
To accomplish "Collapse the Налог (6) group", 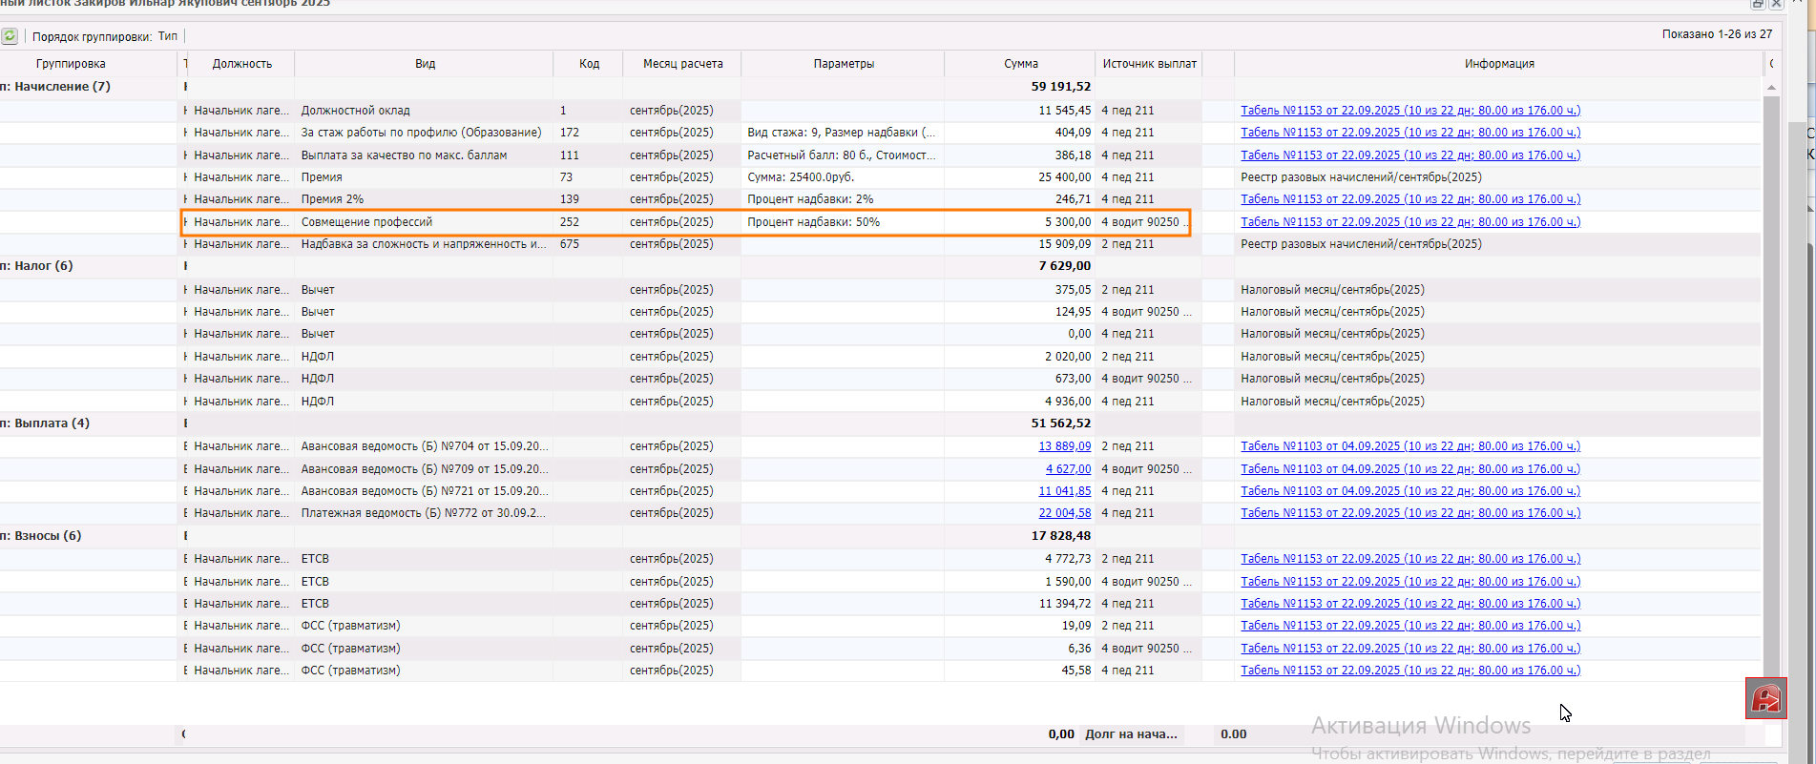I will pyautogui.click(x=38, y=266).
